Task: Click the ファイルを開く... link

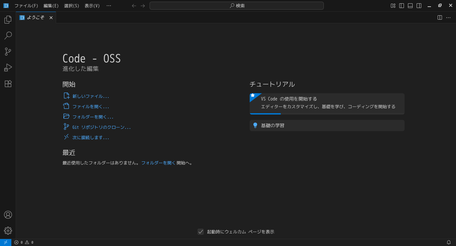Action: pyautogui.click(x=91, y=107)
